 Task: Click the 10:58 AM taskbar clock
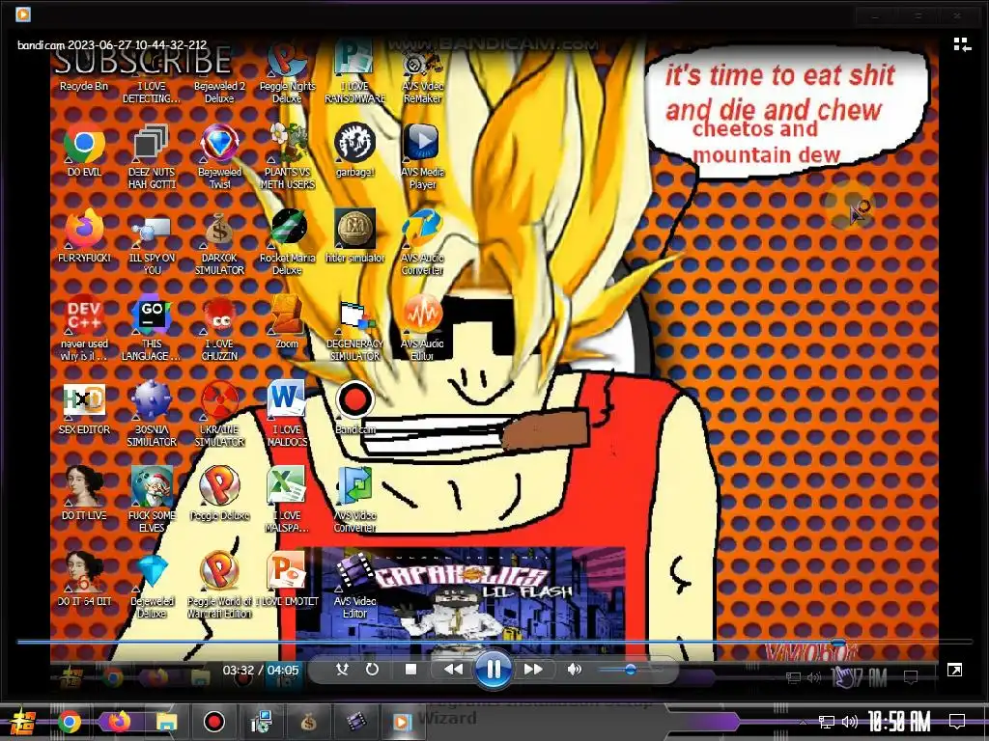tap(899, 722)
